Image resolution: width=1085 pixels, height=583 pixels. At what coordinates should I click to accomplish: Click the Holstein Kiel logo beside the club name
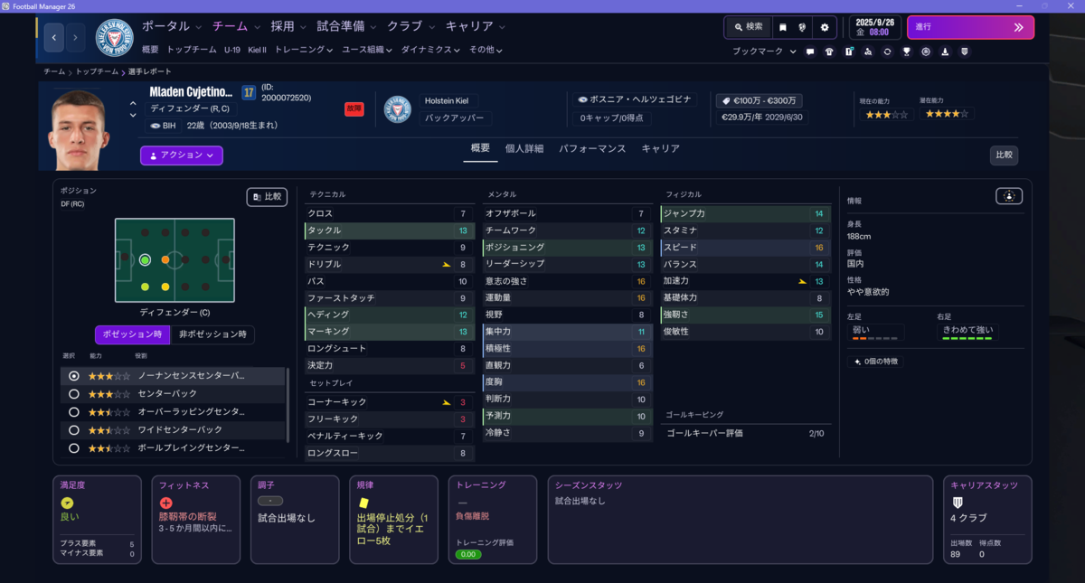click(398, 109)
